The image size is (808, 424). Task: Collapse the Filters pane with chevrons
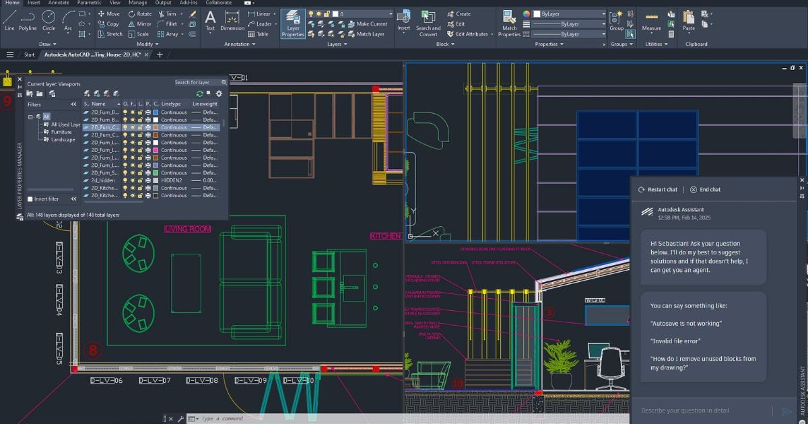[x=73, y=104]
